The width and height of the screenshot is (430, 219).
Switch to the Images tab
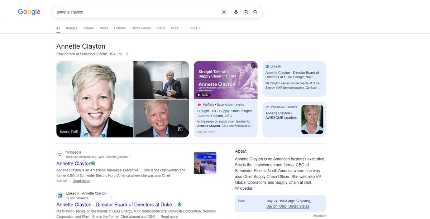point(72,28)
